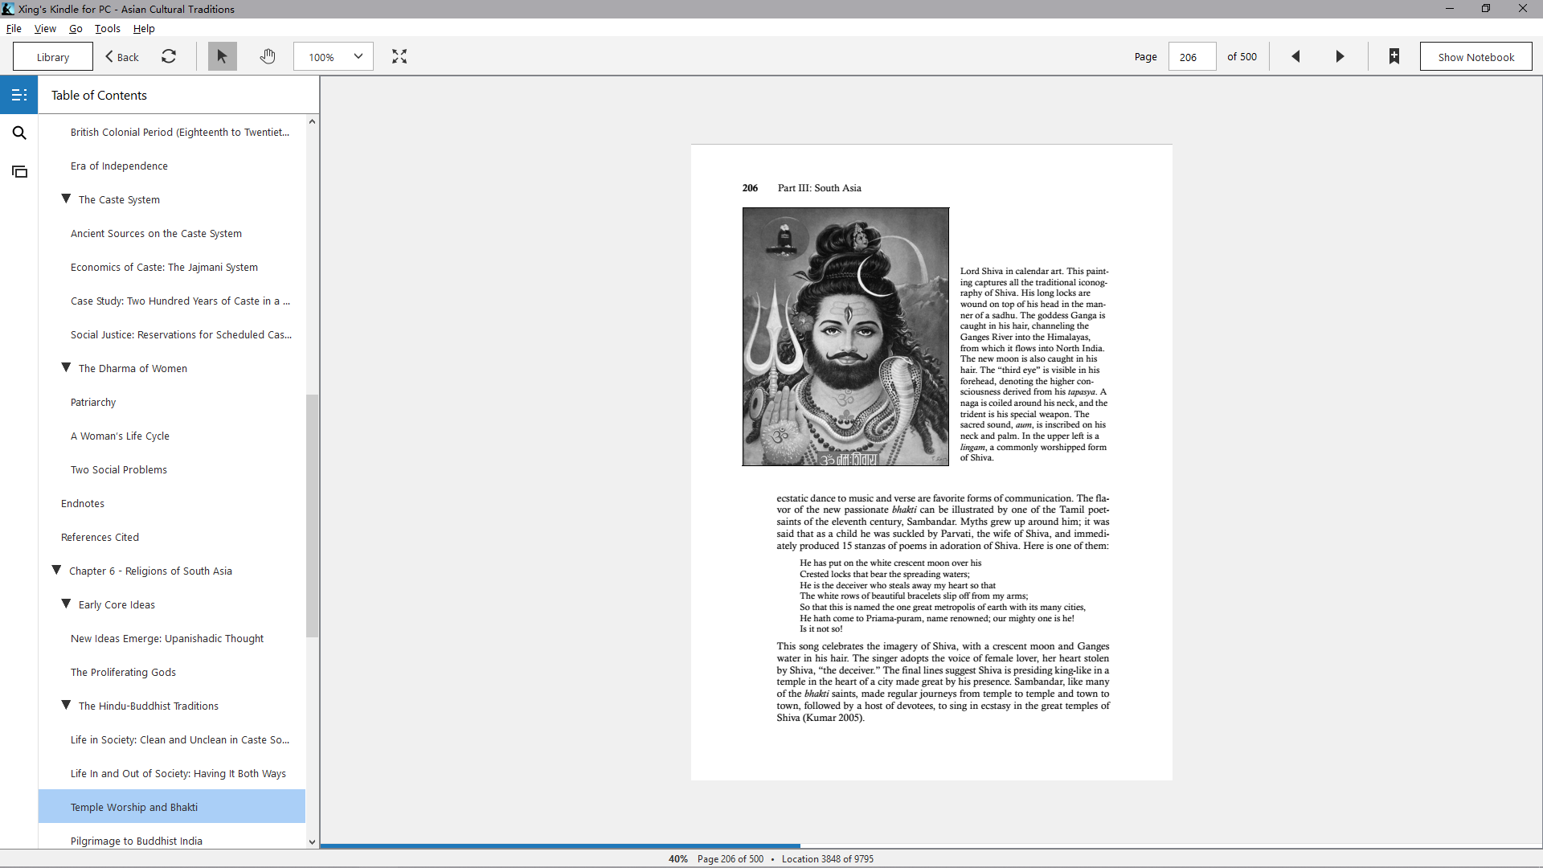Open the Table of Contents panel icon
This screenshot has height=868, width=1543.
coord(19,95)
